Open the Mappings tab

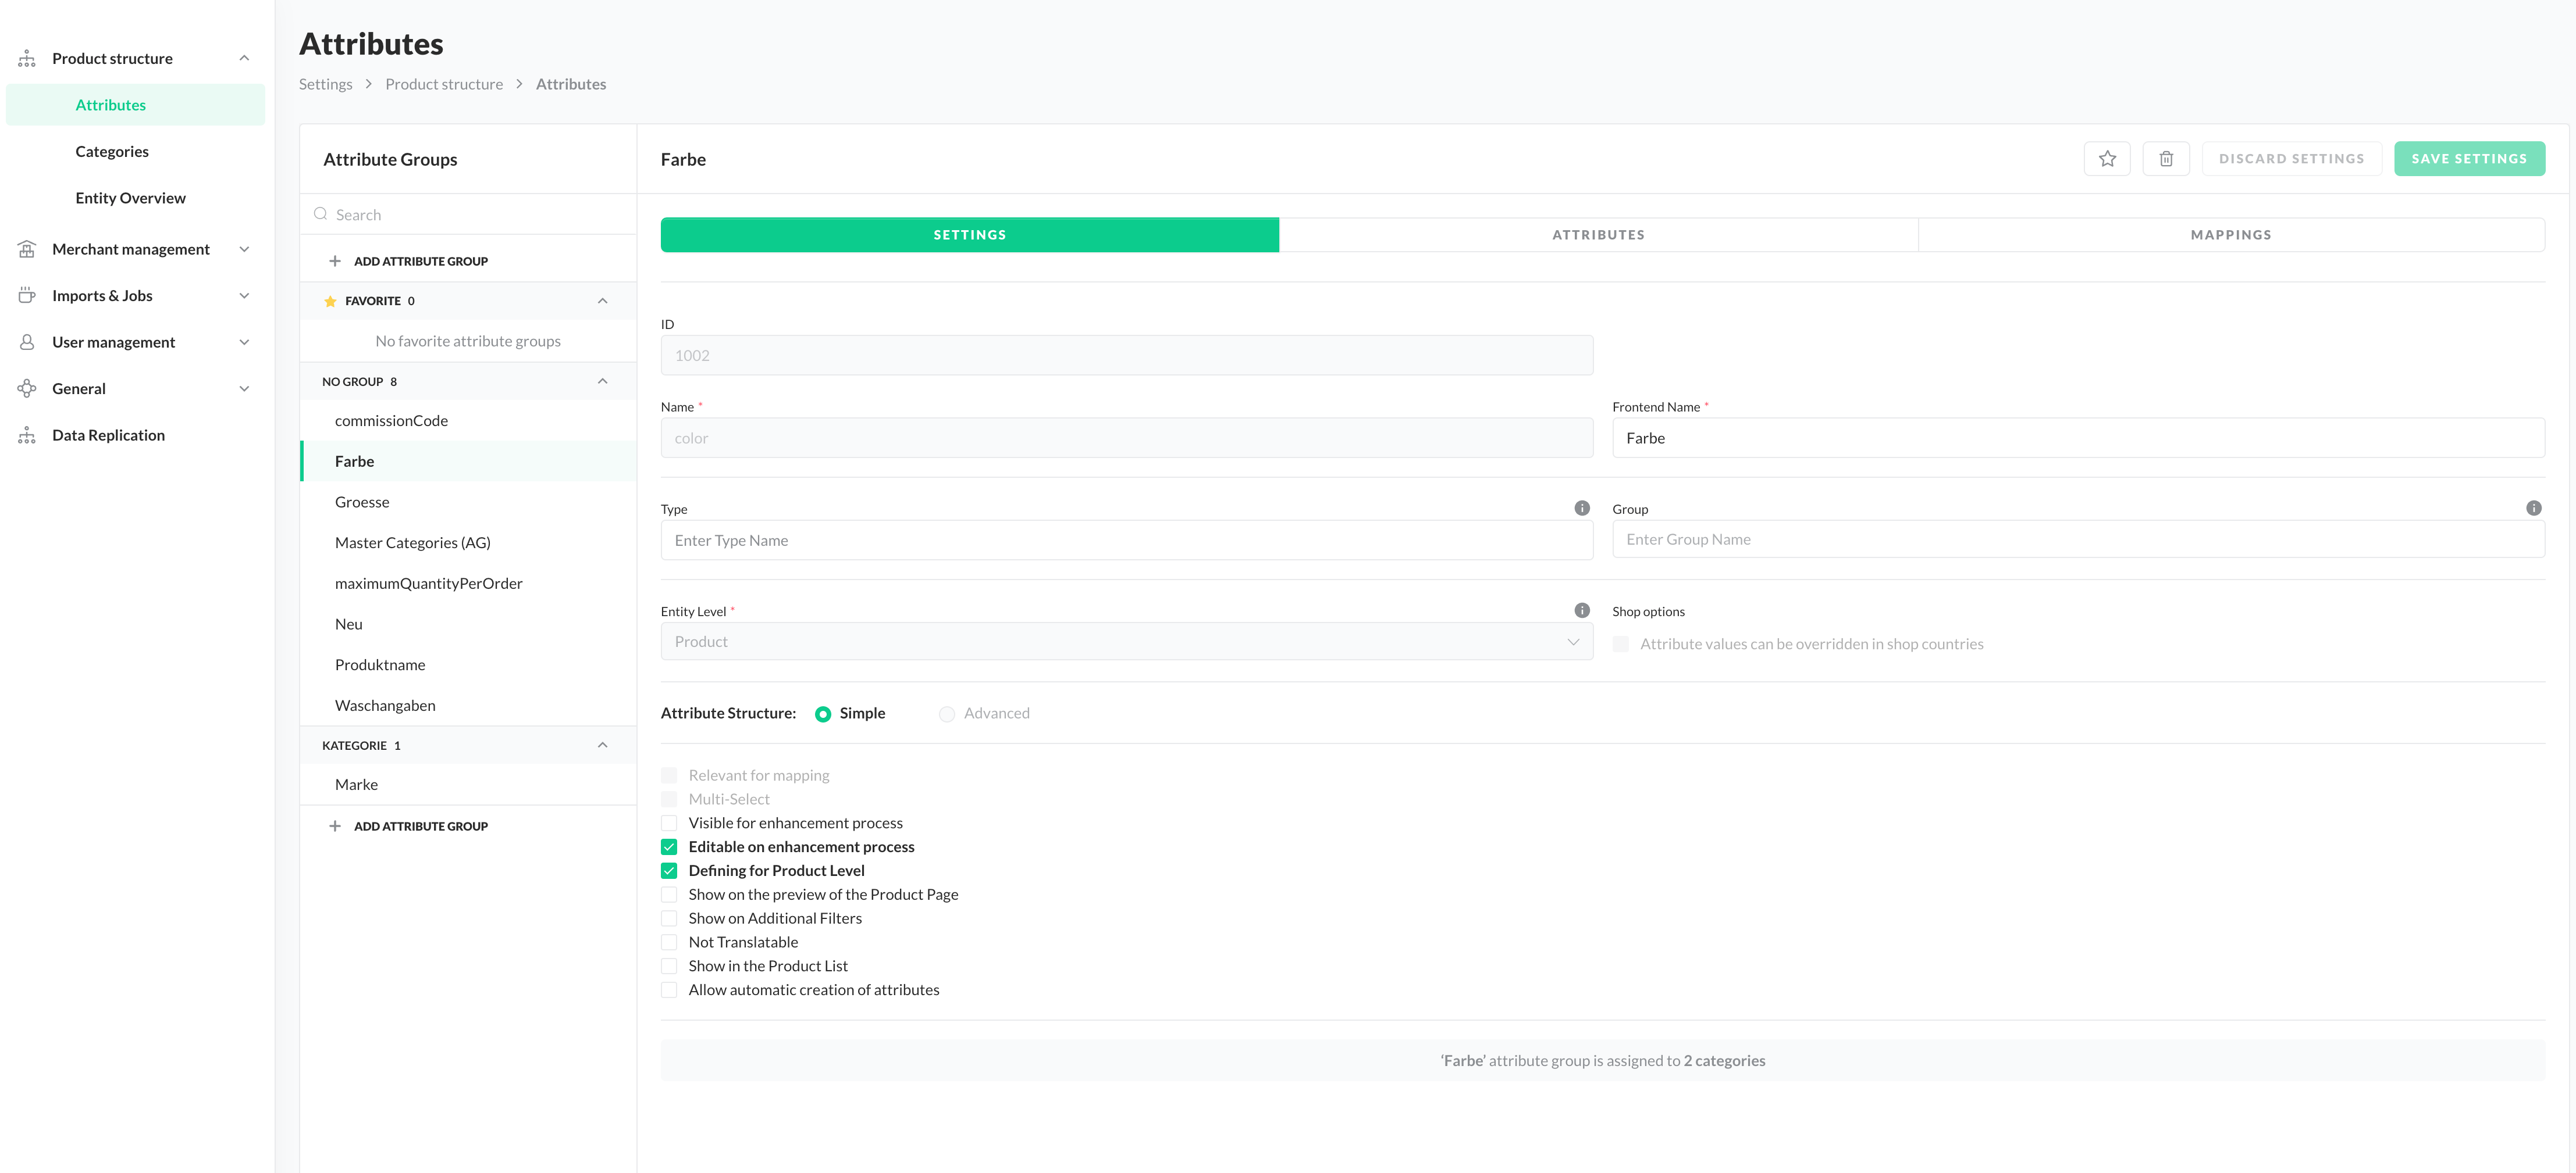pyautogui.click(x=2230, y=235)
